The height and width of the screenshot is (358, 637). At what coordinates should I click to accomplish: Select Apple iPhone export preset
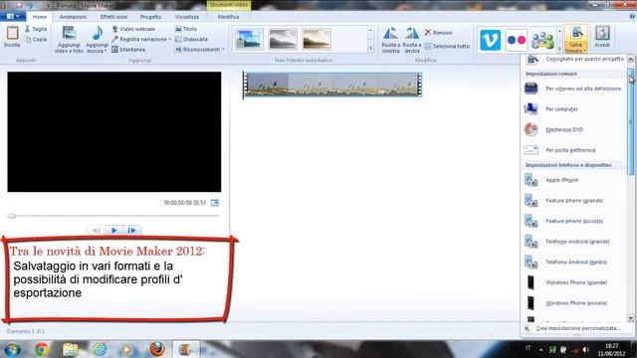(573, 180)
